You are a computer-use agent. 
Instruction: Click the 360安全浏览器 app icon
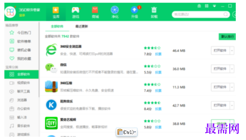(51, 50)
